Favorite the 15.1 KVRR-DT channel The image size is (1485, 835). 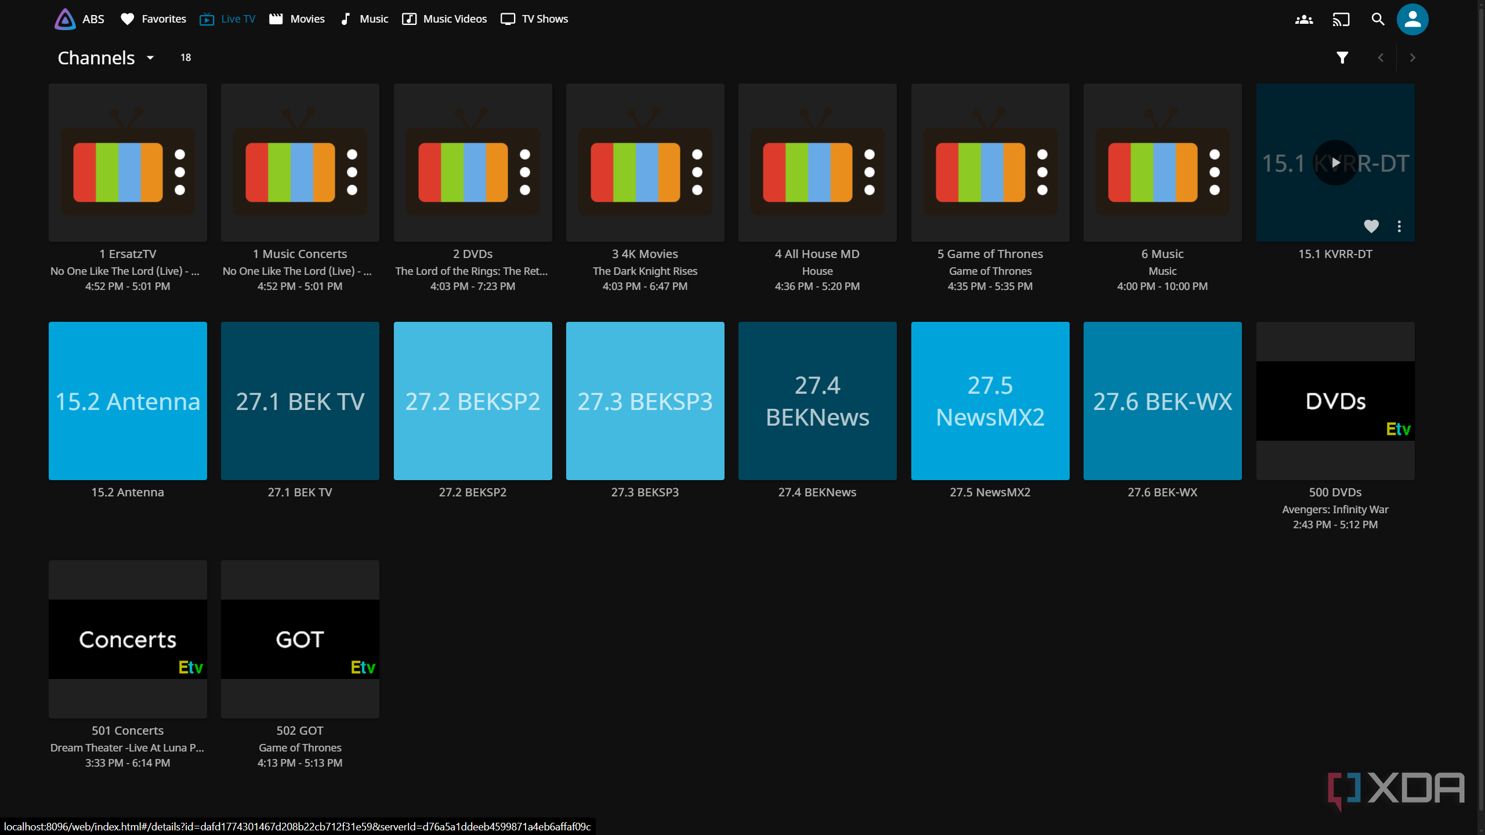pyautogui.click(x=1371, y=226)
